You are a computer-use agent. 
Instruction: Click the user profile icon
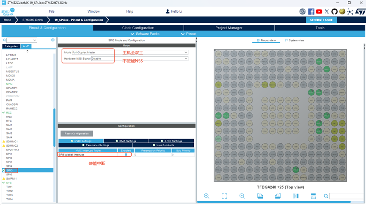coord(168,11)
